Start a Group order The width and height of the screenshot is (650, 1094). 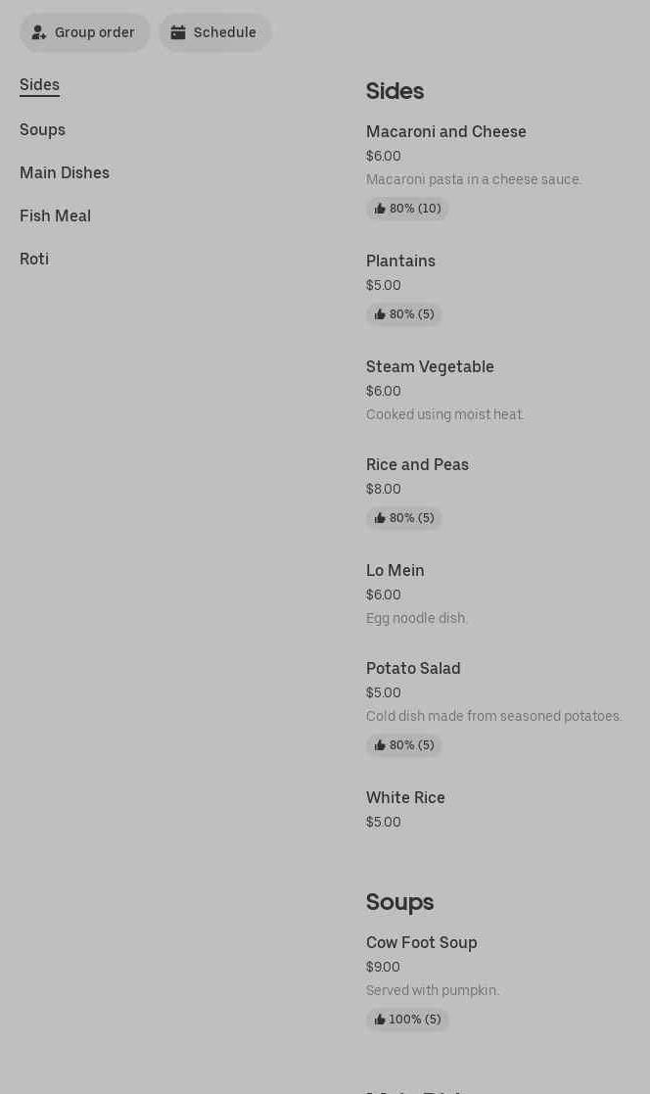pos(94,32)
